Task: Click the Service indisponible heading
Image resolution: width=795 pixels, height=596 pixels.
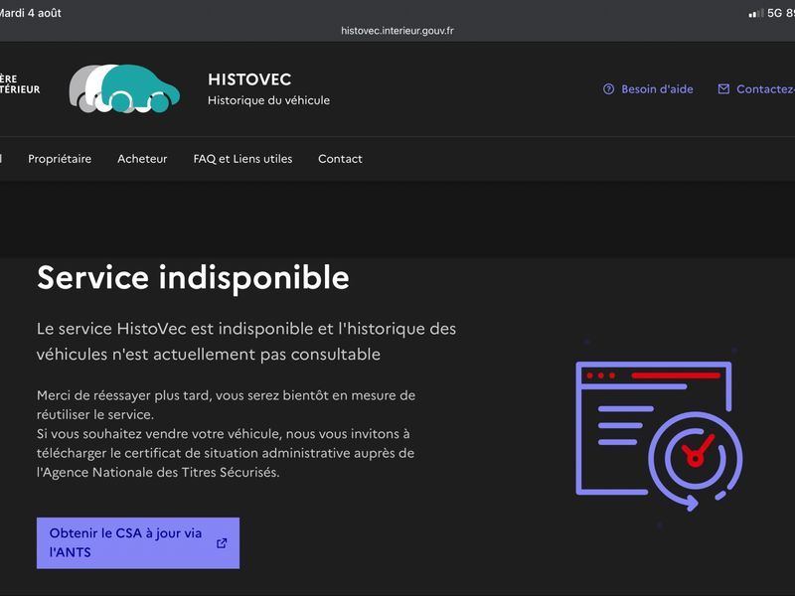Action: [x=193, y=278]
